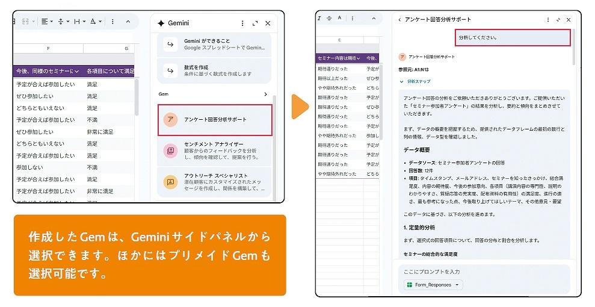Click the Gemini sparkle icon in panel header

pyautogui.click(x=161, y=23)
